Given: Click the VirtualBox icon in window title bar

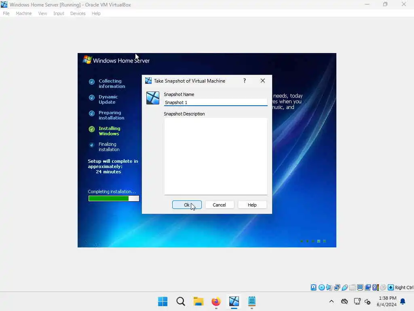Looking at the screenshot, I should tap(4, 4).
